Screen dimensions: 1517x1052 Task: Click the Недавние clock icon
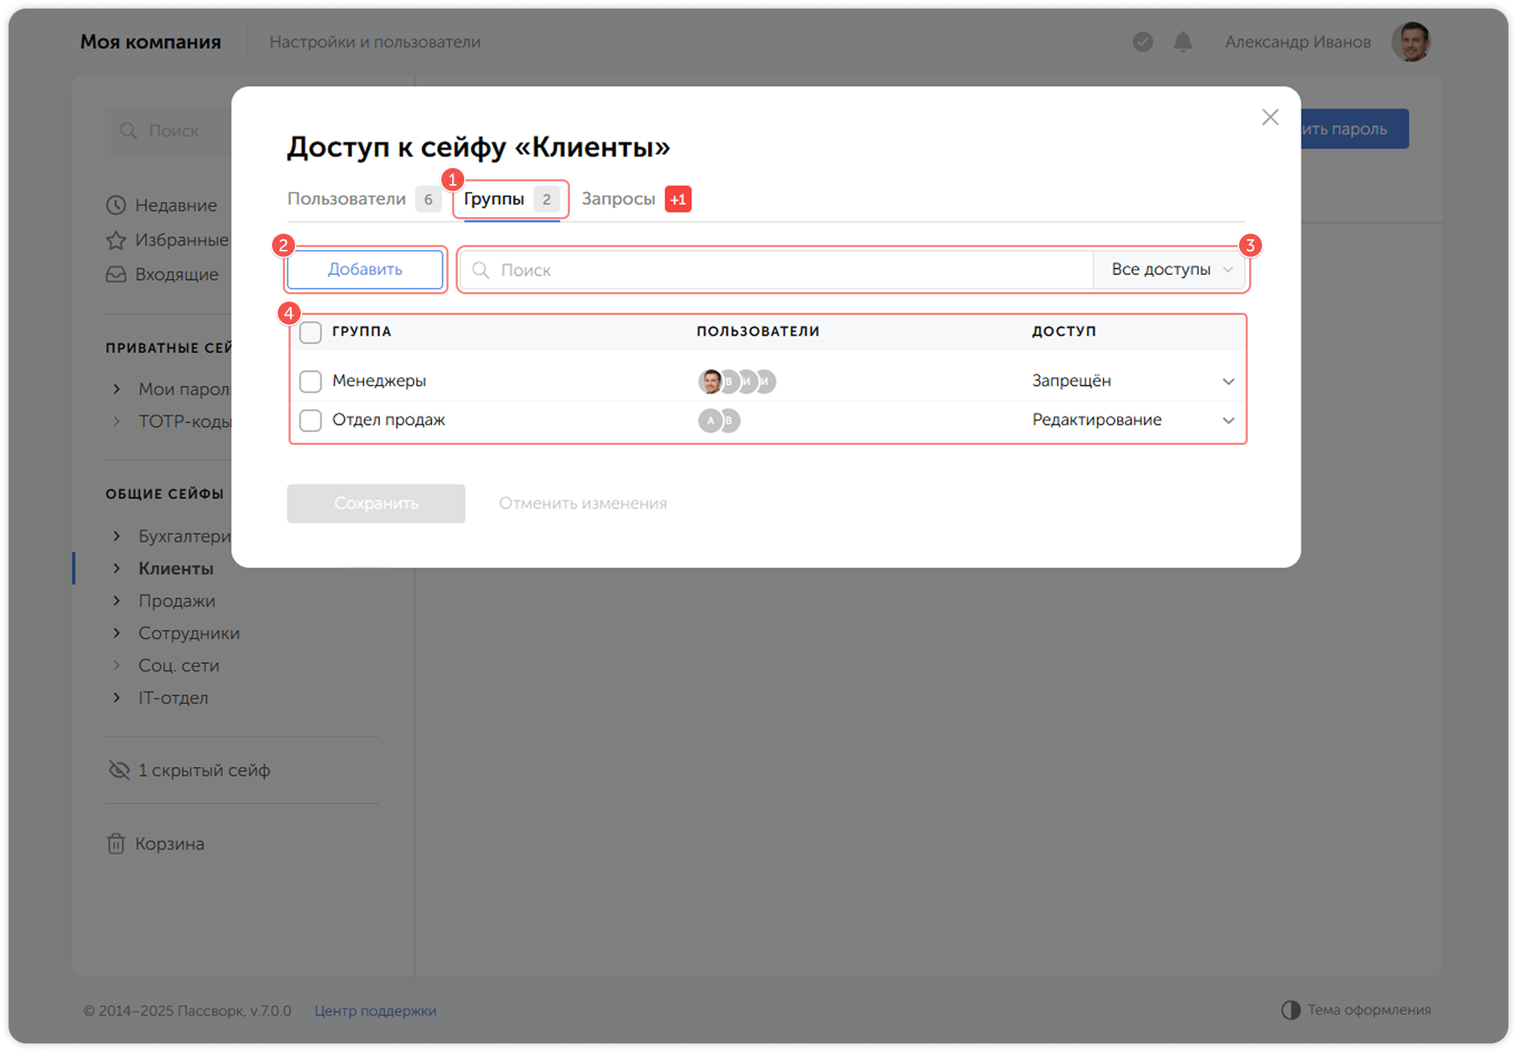pyautogui.click(x=116, y=206)
